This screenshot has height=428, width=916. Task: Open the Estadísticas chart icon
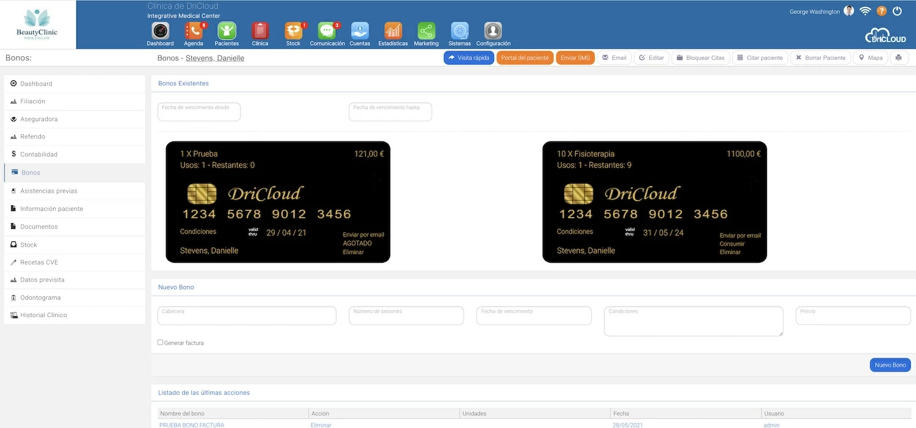(x=393, y=31)
